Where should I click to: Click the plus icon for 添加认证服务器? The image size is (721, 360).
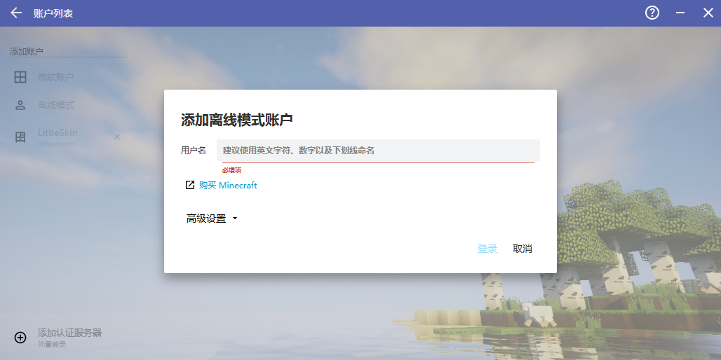coord(20,338)
